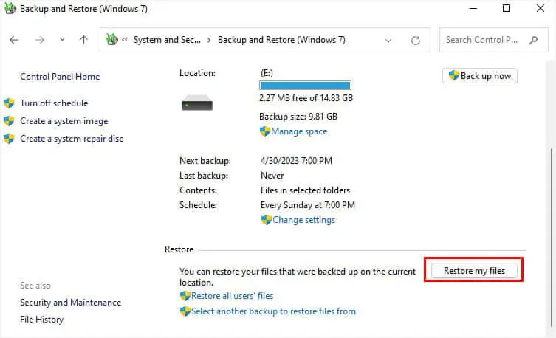Open the address bar history dropdown
Image resolution: width=556 pixels, height=338 pixels.
388,41
